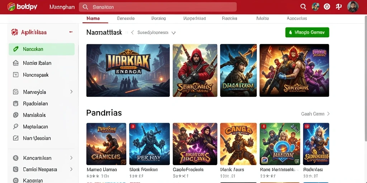Click the Nanreyola sidebar icon
The height and width of the screenshot is (183, 367).
pos(16,92)
